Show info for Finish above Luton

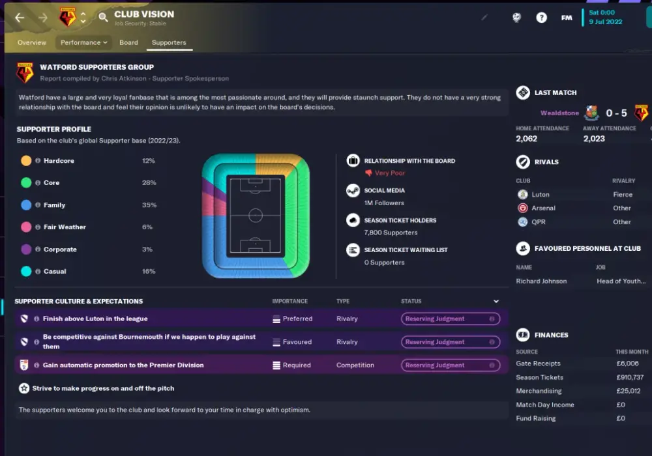37,319
